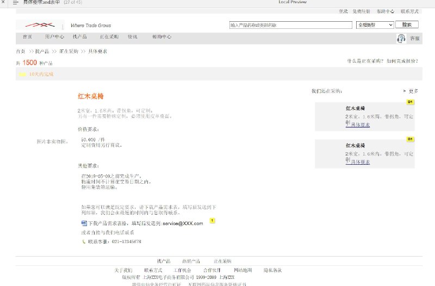
Task: Open 正在采购 in footer links
Action: tap(222, 261)
